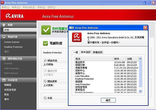The image size is (156, 110).
Task: Click the 網際網路防護 sidebar section header
Action: point(18,59)
